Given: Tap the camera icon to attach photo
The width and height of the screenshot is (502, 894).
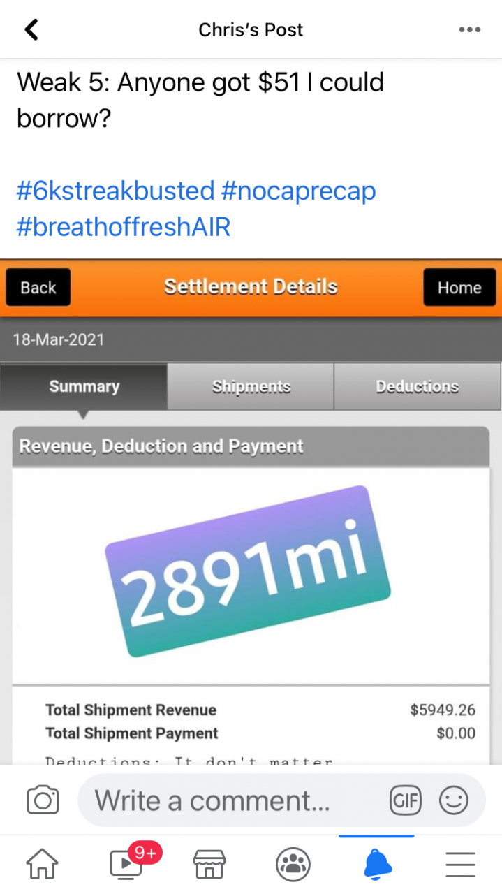Looking at the screenshot, I should point(43,800).
